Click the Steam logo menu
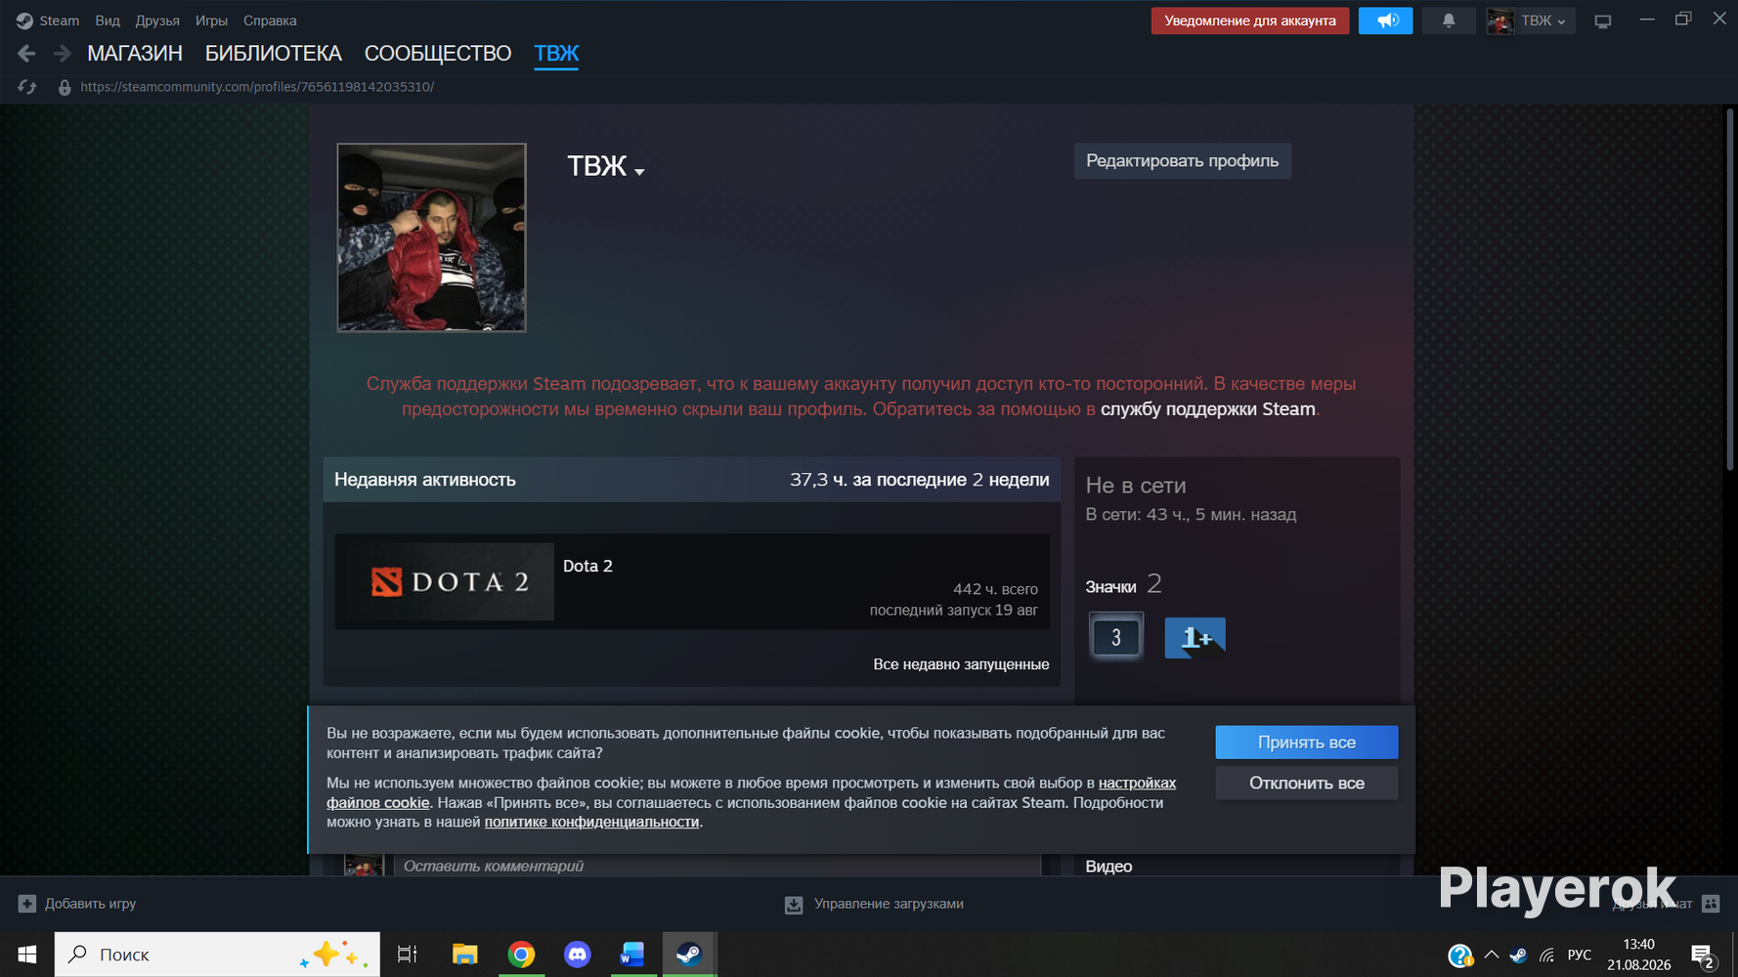The height and width of the screenshot is (977, 1738). coord(48,21)
